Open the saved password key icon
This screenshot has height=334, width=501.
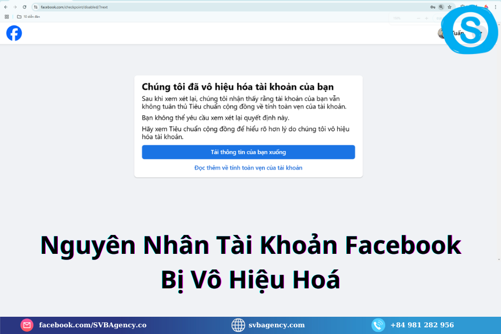[x=433, y=7]
